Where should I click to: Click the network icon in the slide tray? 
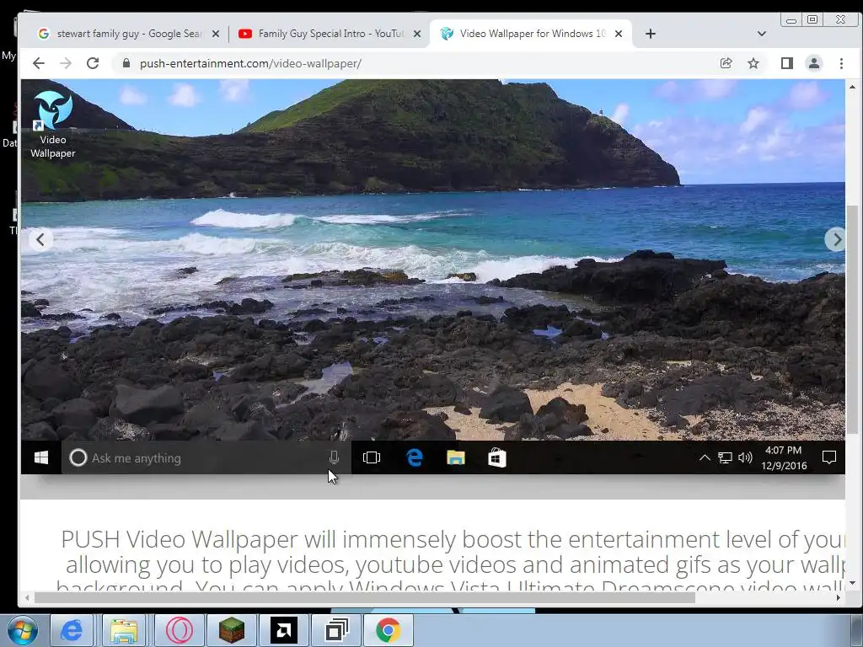click(x=725, y=457)
